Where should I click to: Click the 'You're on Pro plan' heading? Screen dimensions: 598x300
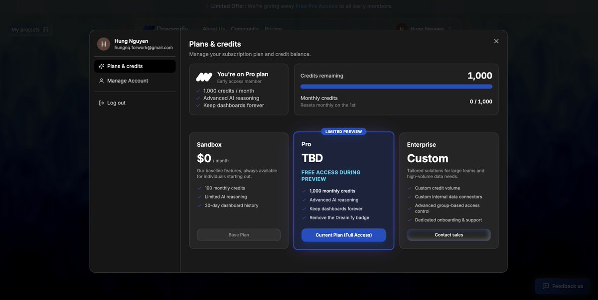click(243, 74)
